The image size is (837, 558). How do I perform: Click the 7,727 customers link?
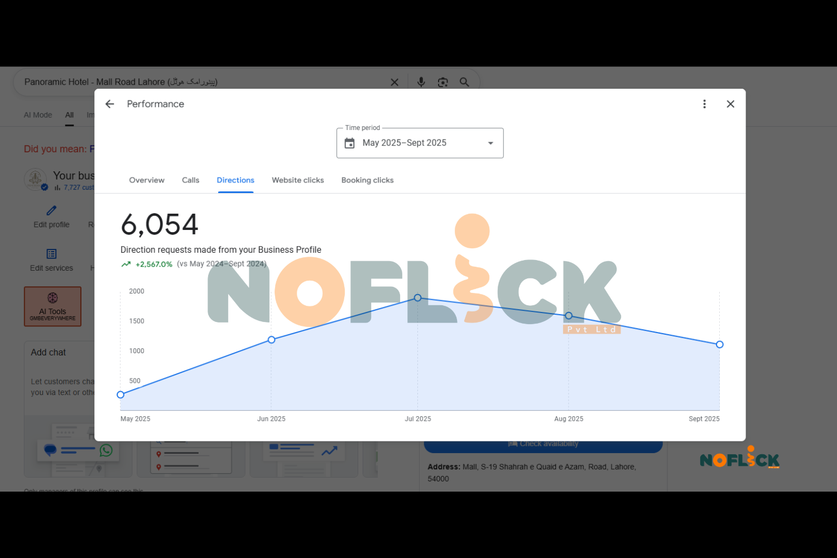pyautogui.click(x=79, y=187)
